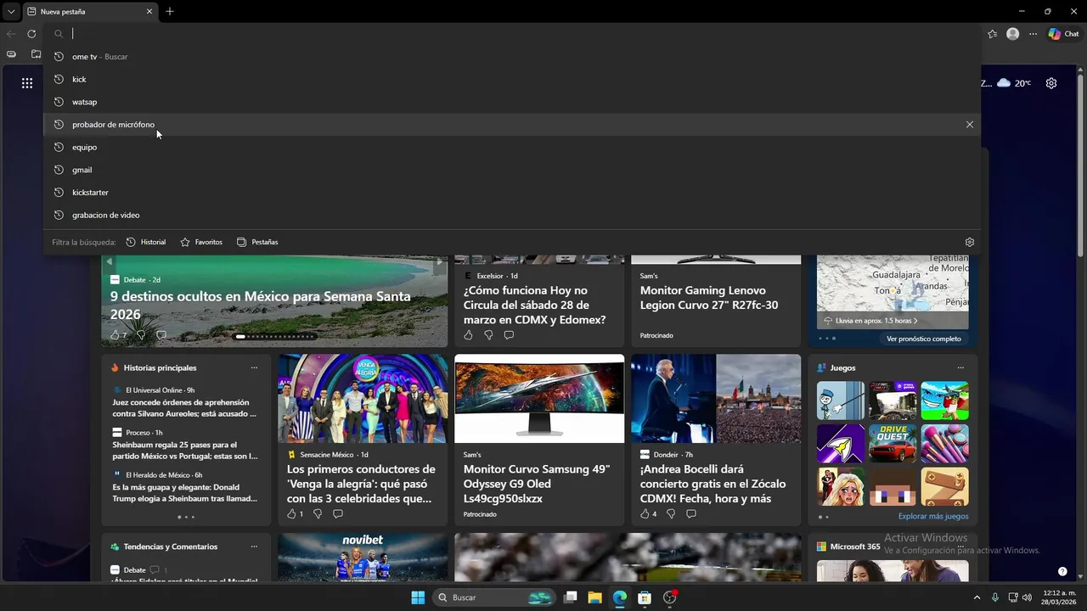Filter search by Pestañas

pos(257,242)
